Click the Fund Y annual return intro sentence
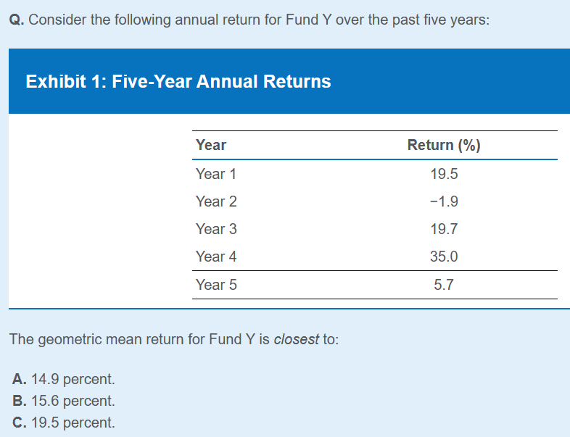 260,20
